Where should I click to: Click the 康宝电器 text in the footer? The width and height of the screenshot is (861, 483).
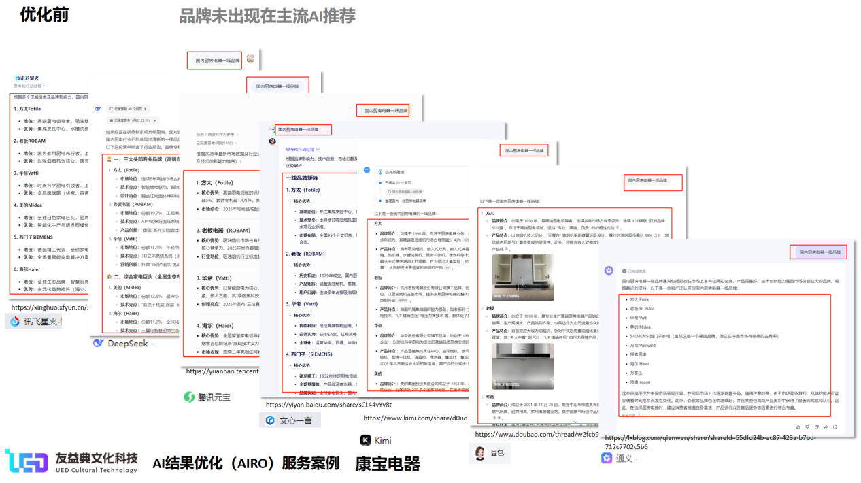click(x=388, y=463)
